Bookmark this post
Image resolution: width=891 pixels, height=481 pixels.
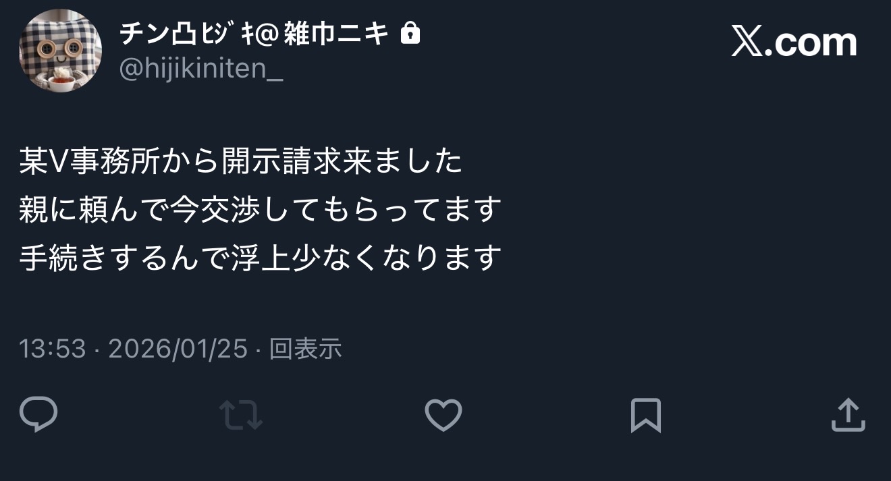tap(645, 416)
